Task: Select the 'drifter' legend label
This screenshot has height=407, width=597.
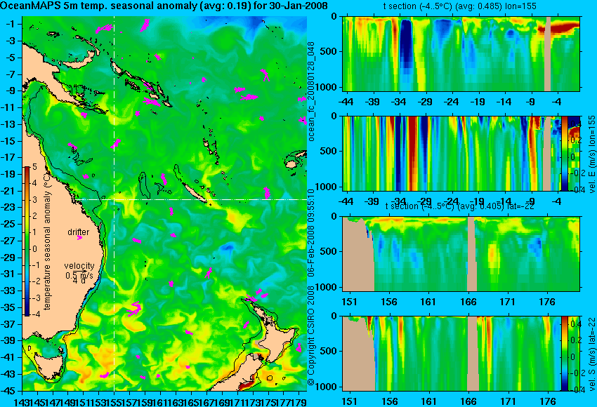Action: 79,232
